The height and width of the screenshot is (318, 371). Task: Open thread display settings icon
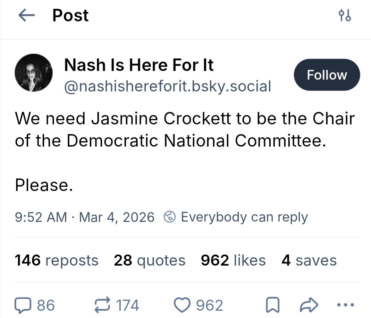[345, 16]
